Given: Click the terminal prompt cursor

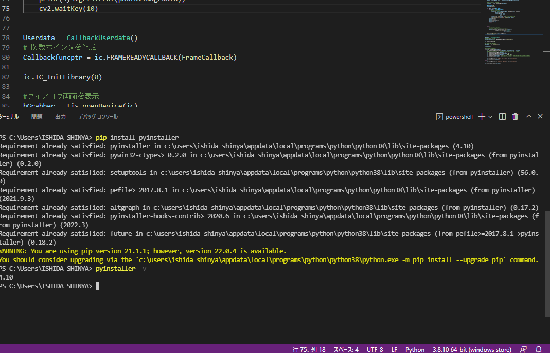Looking at the screenshot, I should (98, 286).
